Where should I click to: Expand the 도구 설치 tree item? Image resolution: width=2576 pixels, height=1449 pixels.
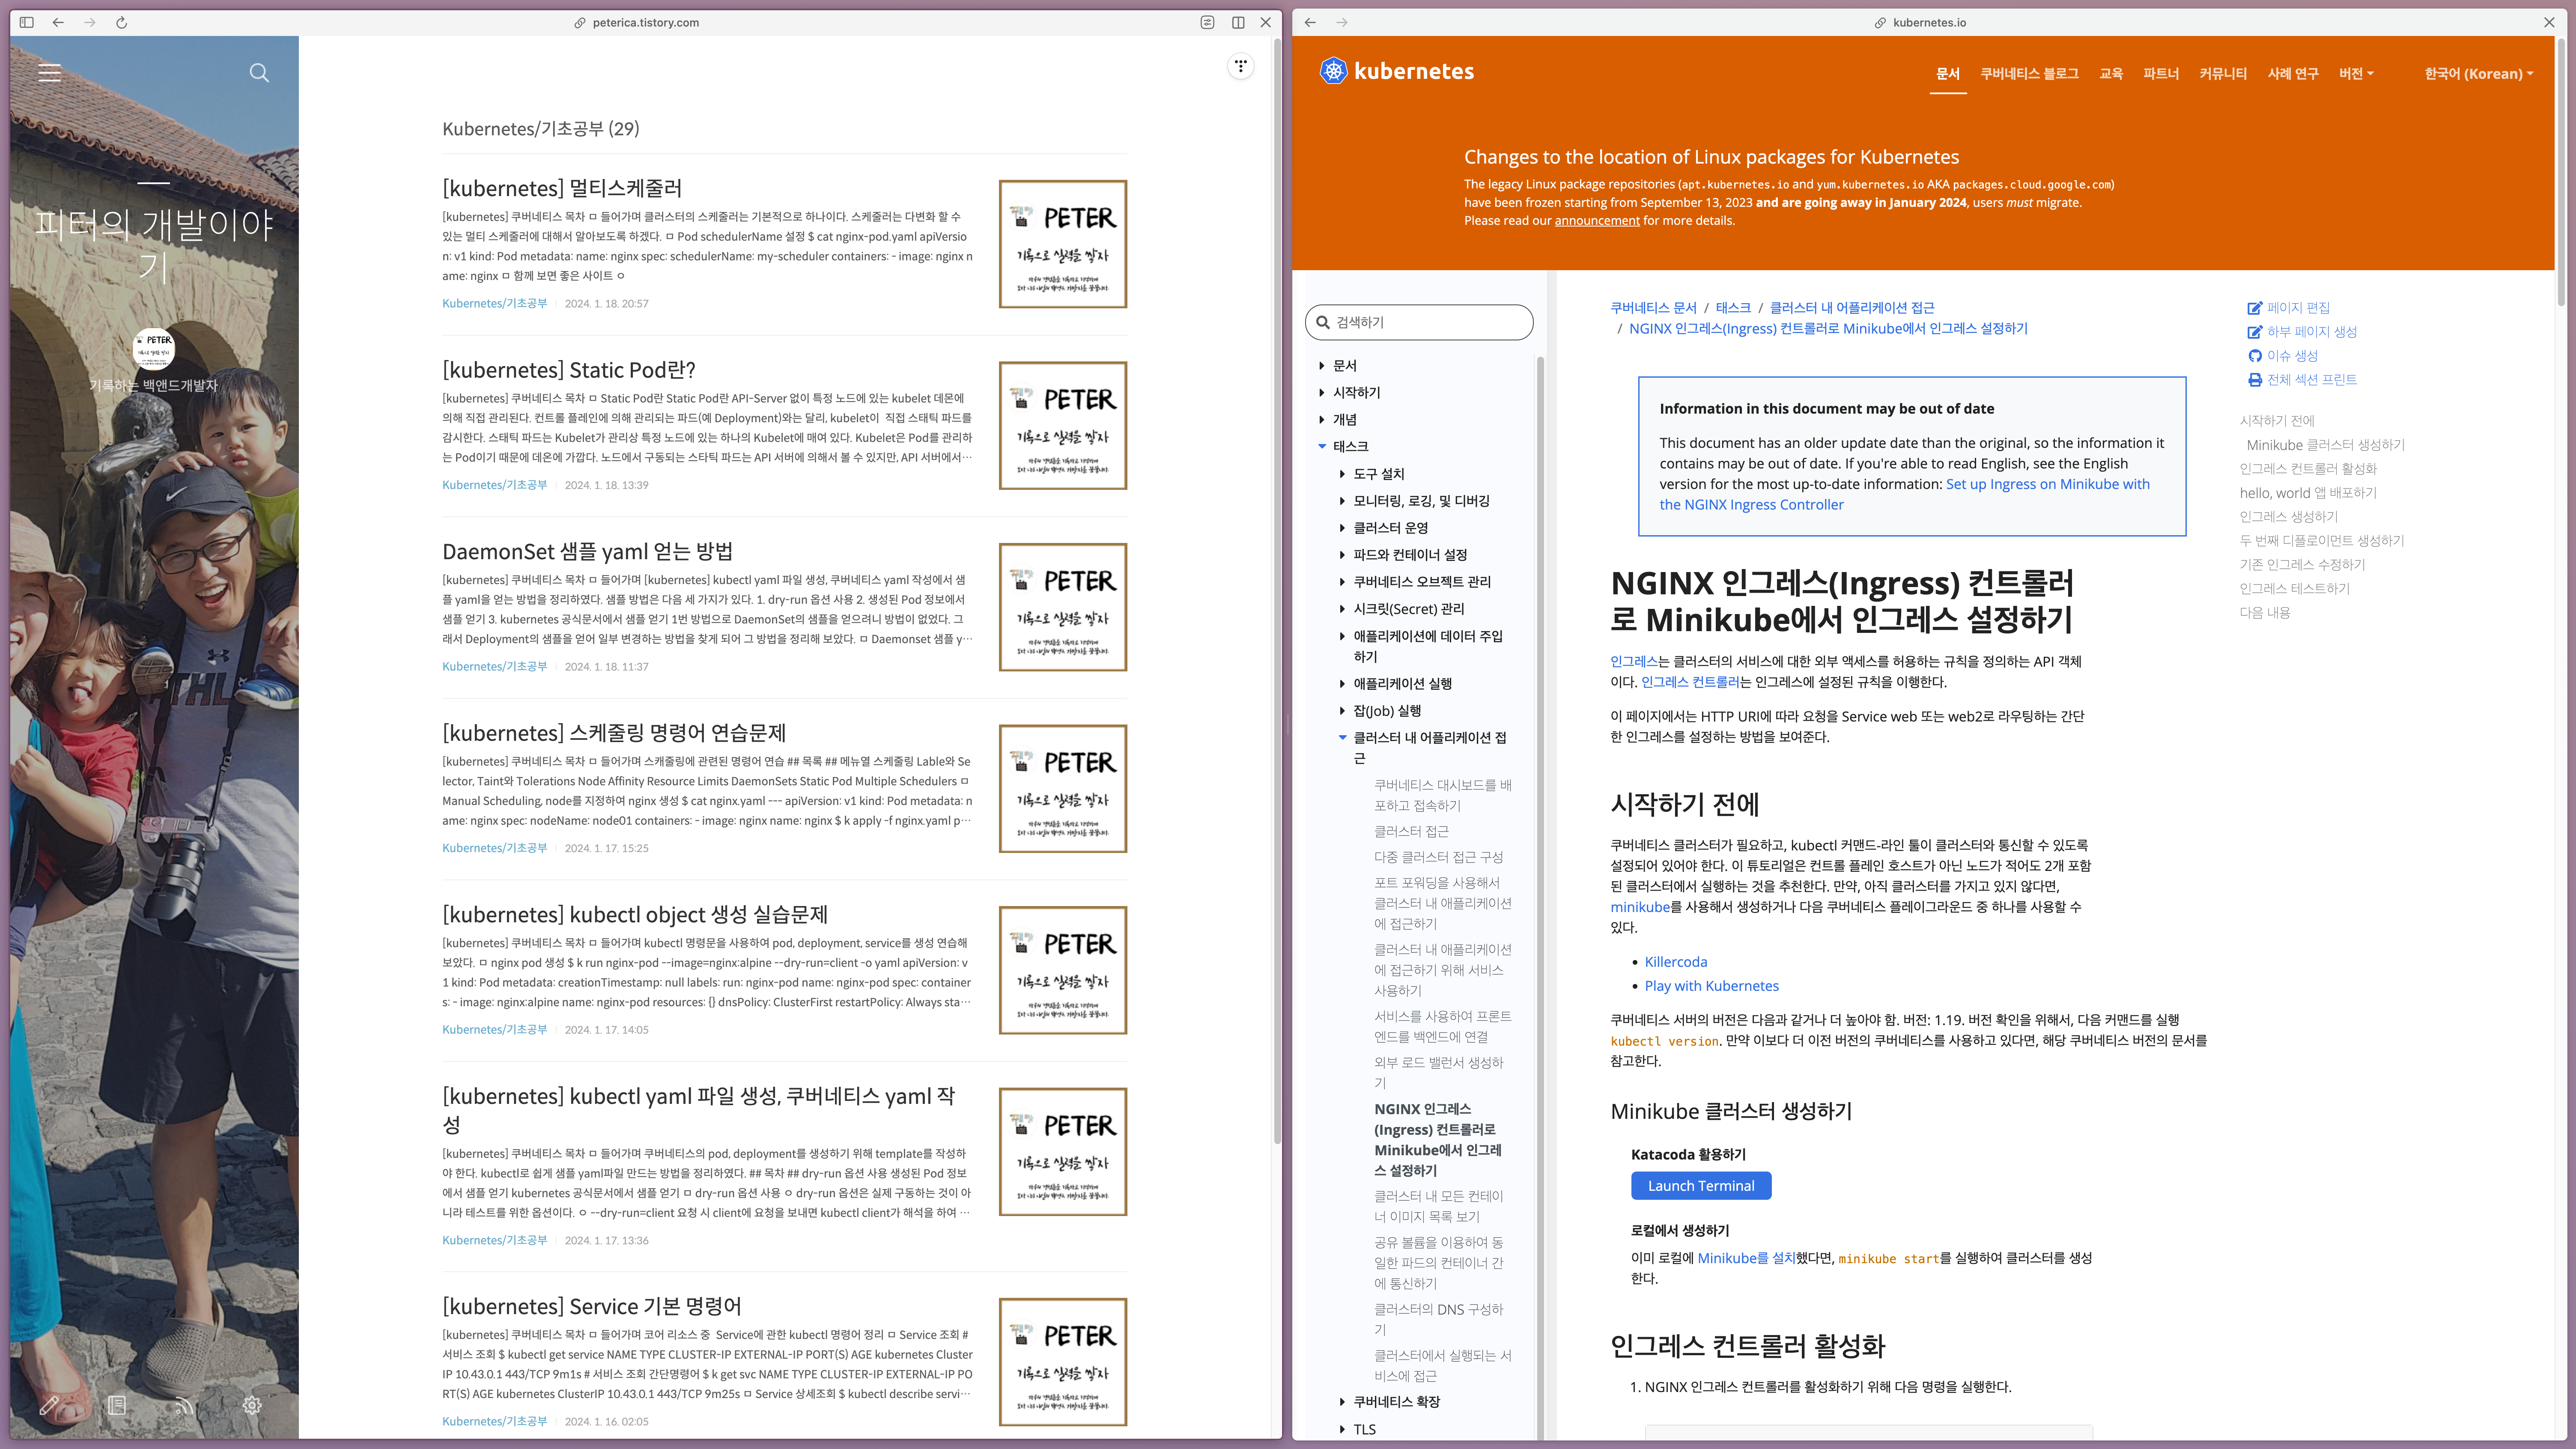(x=1342, y=473)
